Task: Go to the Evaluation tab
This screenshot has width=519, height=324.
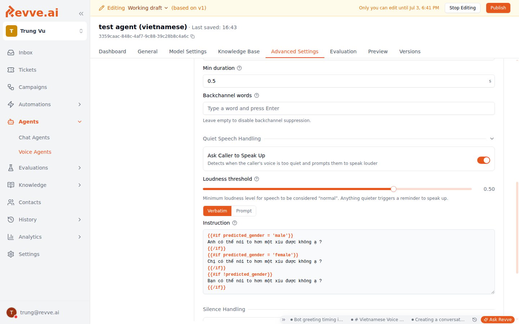Action: tap(343, 51)
